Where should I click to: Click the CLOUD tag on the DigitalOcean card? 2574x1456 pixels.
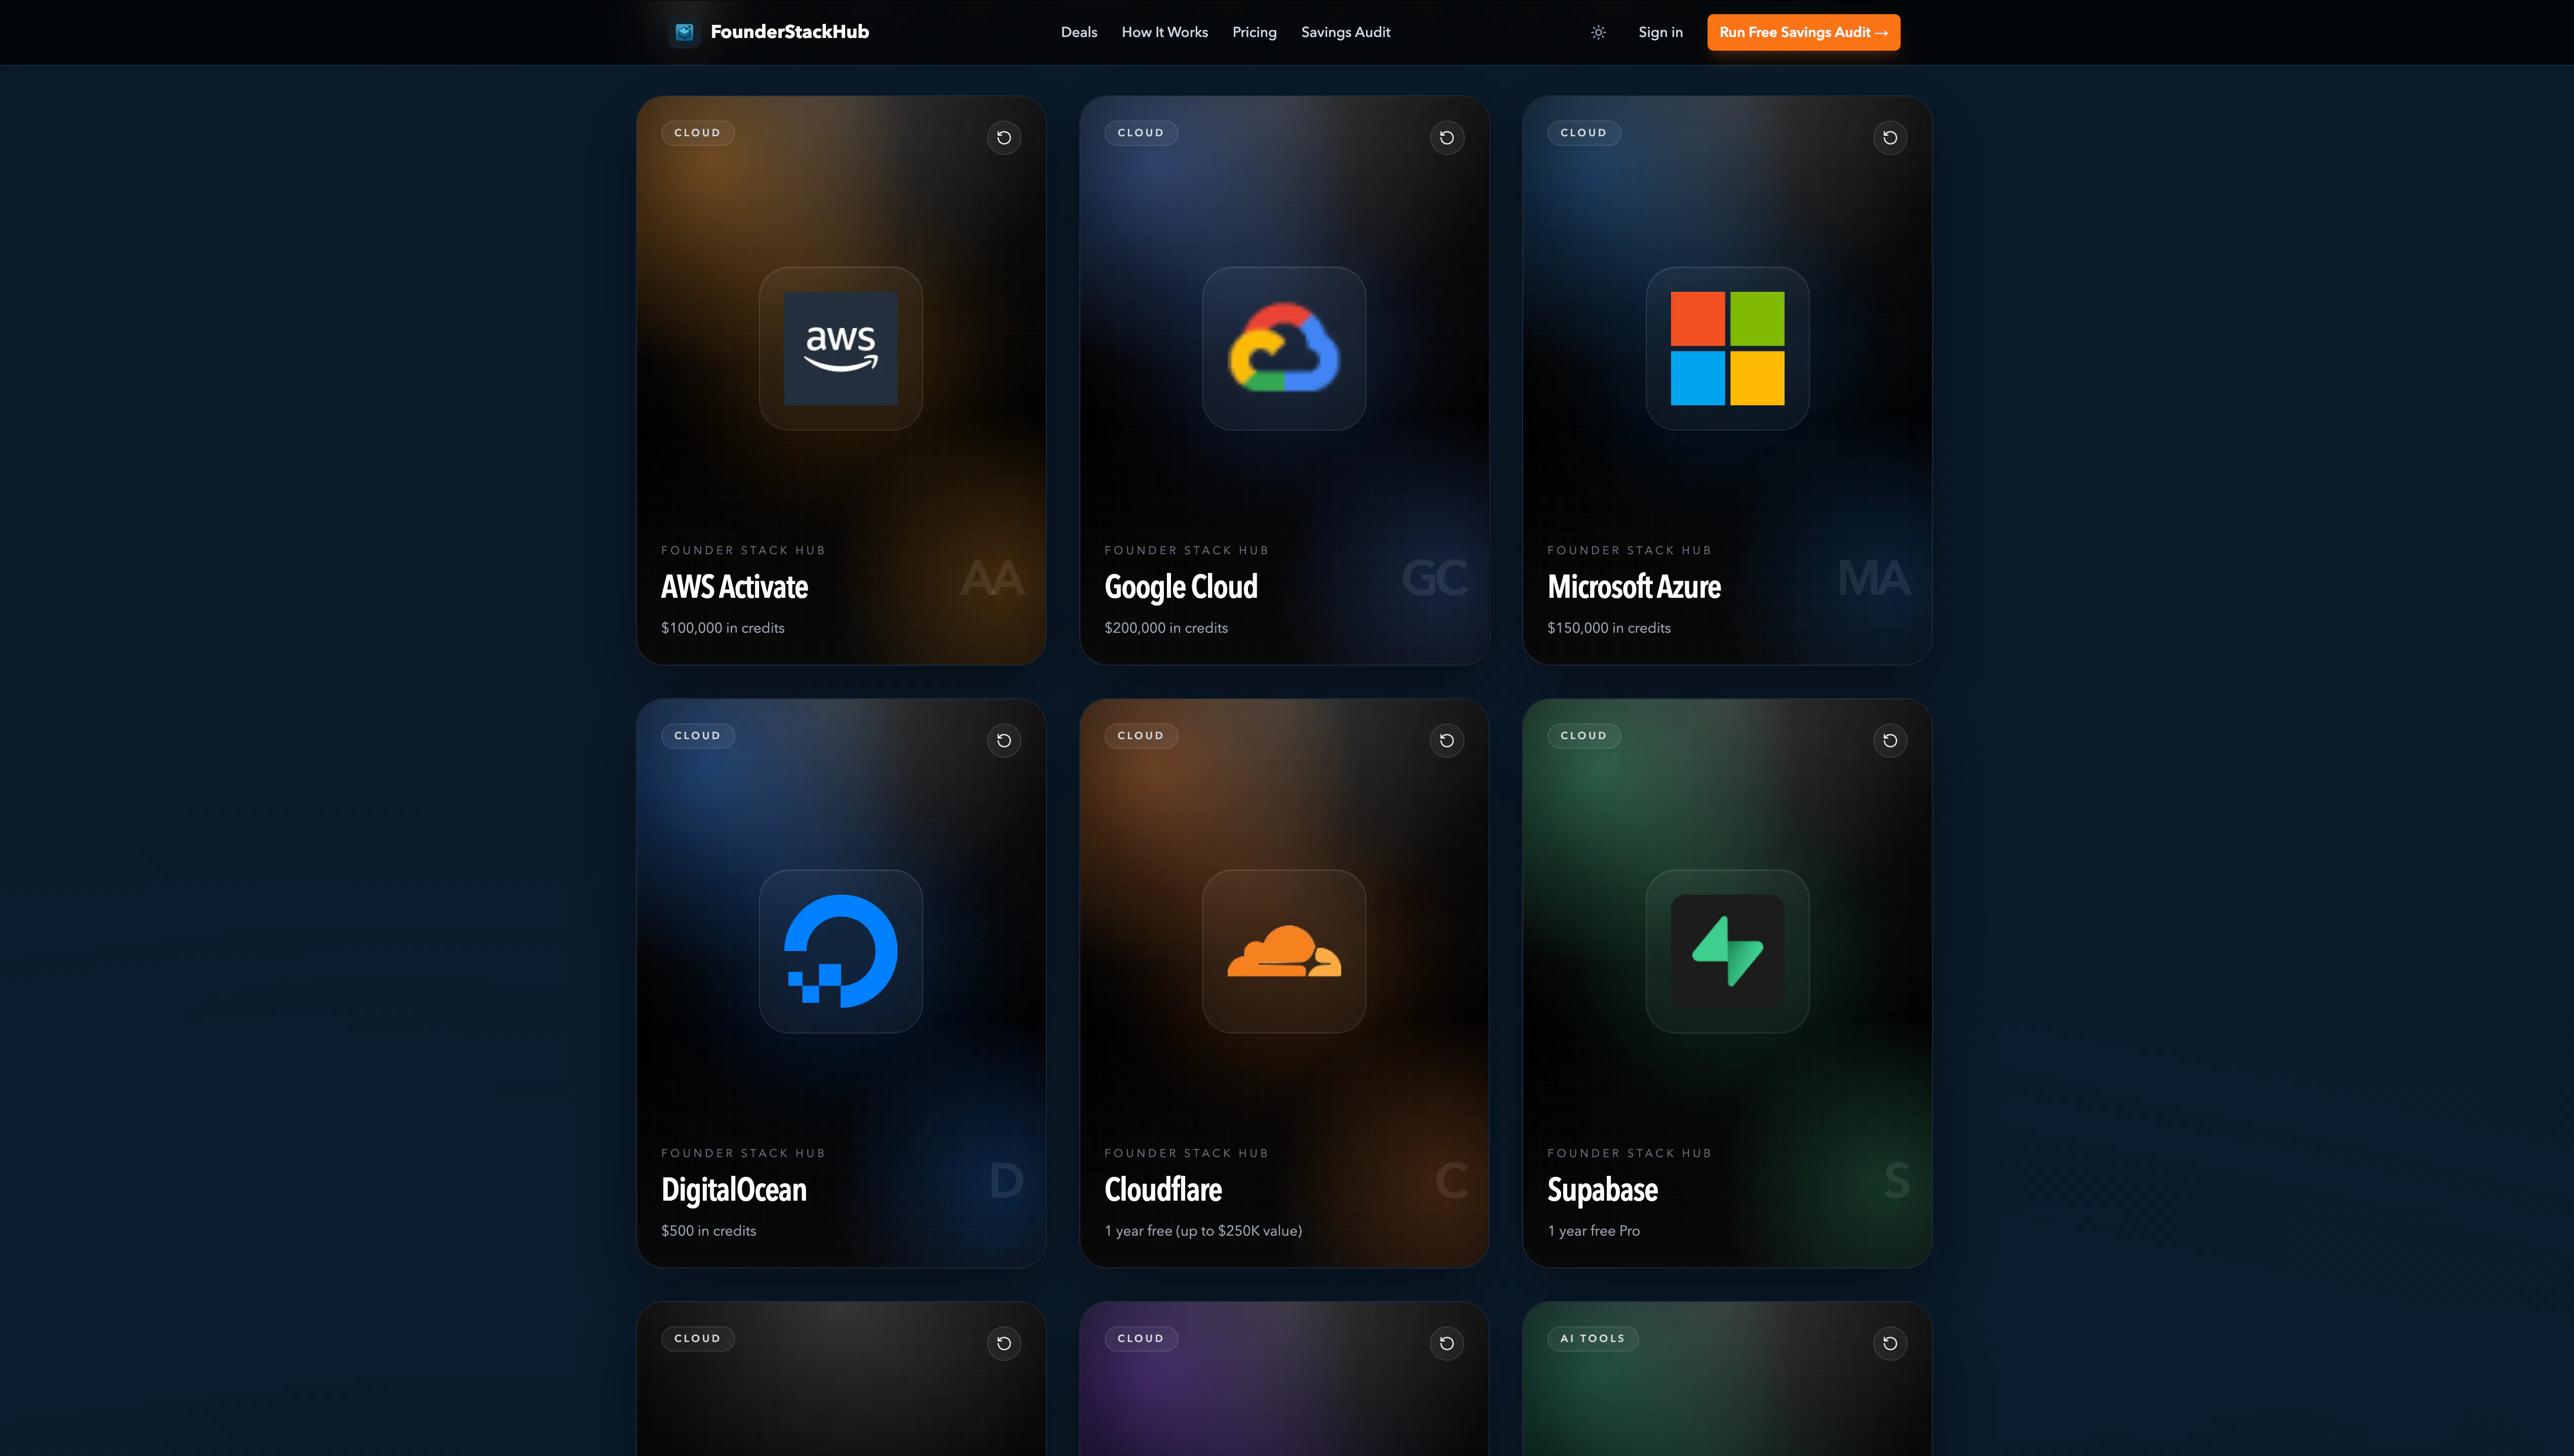coord(697,736)
